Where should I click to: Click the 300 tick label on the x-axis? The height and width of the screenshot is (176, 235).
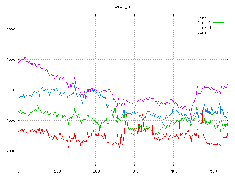[x=135, y=171]
